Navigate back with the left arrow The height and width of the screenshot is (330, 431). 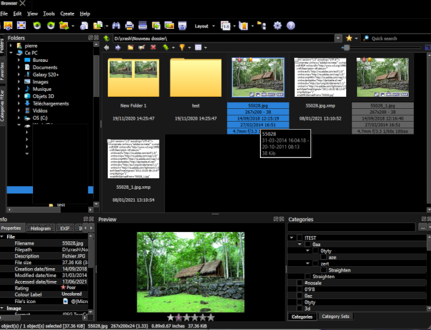(106, 48)
